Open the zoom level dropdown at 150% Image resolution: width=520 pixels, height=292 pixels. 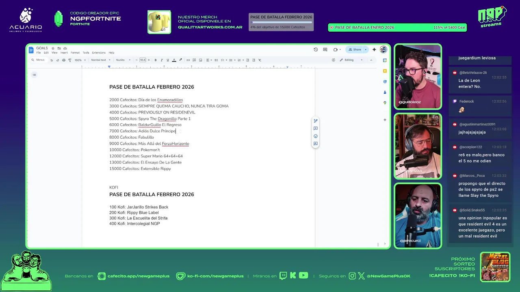(x=80, y=60)
